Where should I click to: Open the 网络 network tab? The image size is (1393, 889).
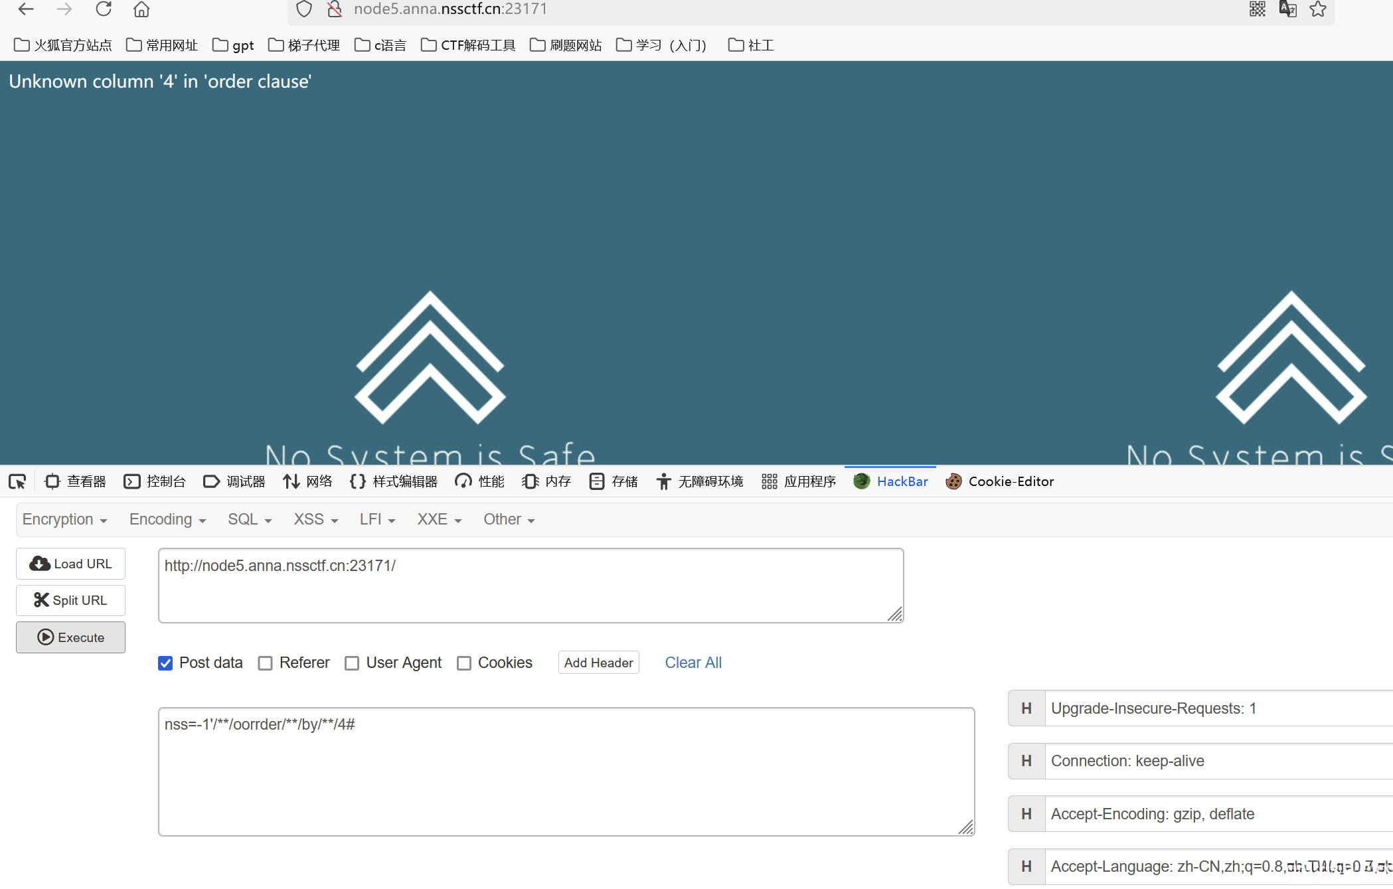[307, 481]
